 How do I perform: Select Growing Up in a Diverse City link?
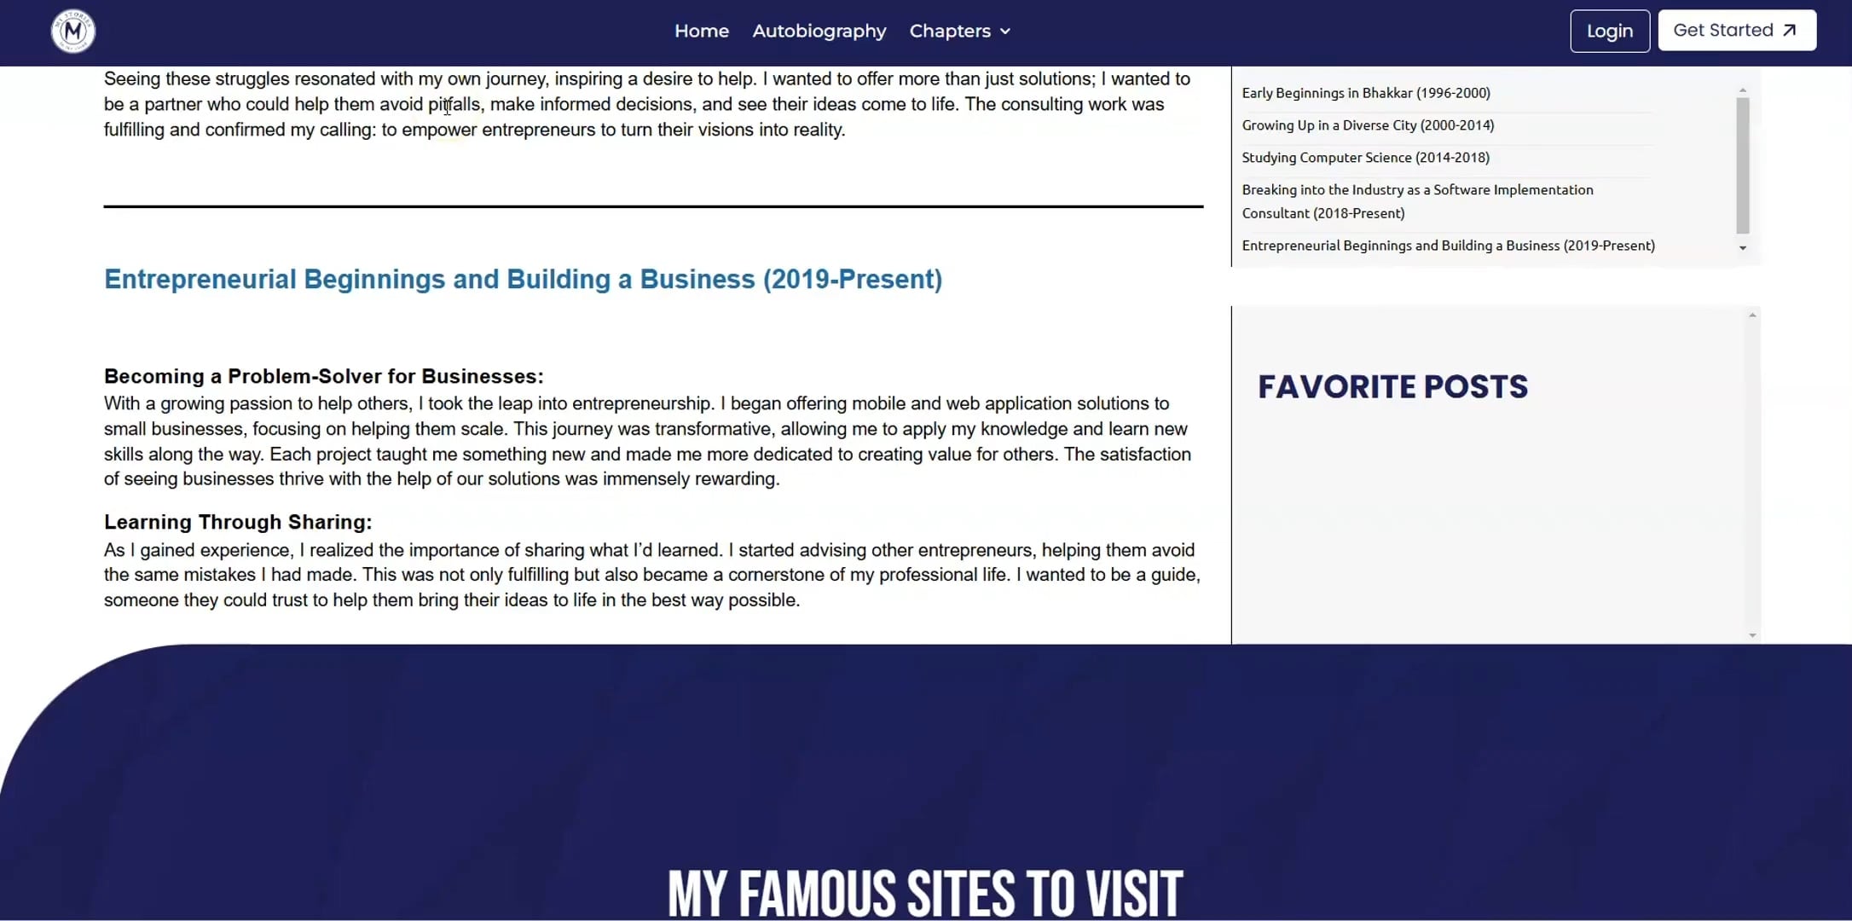(x=1368, y=124)
